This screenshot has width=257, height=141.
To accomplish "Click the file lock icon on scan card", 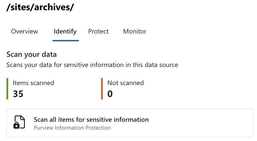I will [18, 123].
